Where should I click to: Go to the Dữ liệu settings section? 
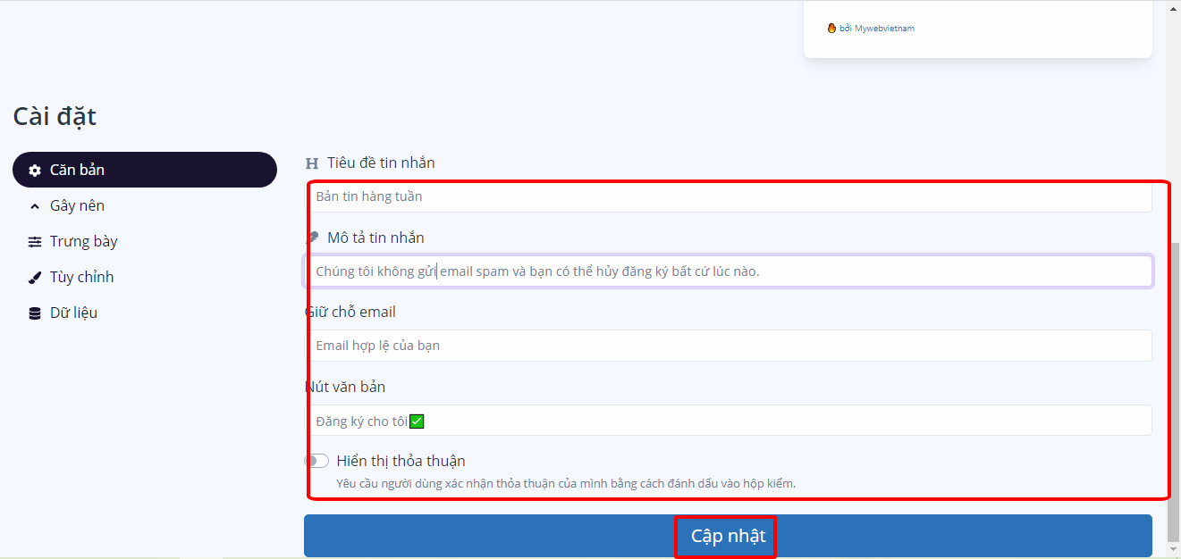(73, 313)
